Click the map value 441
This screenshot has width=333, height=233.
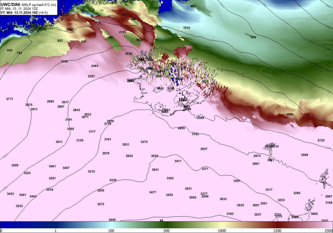(x=193, y=6)
